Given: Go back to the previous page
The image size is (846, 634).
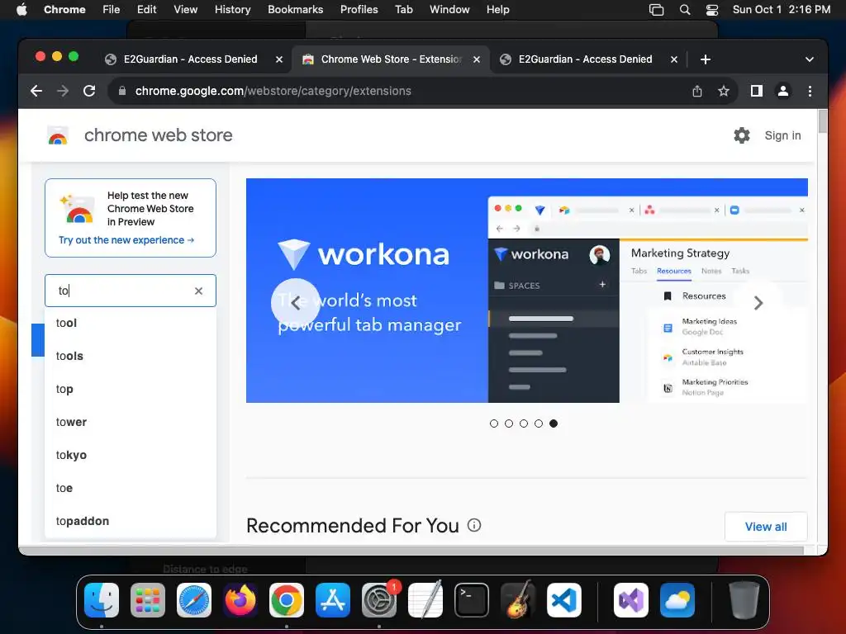Looking at the screenshot, I should (36, 91).
